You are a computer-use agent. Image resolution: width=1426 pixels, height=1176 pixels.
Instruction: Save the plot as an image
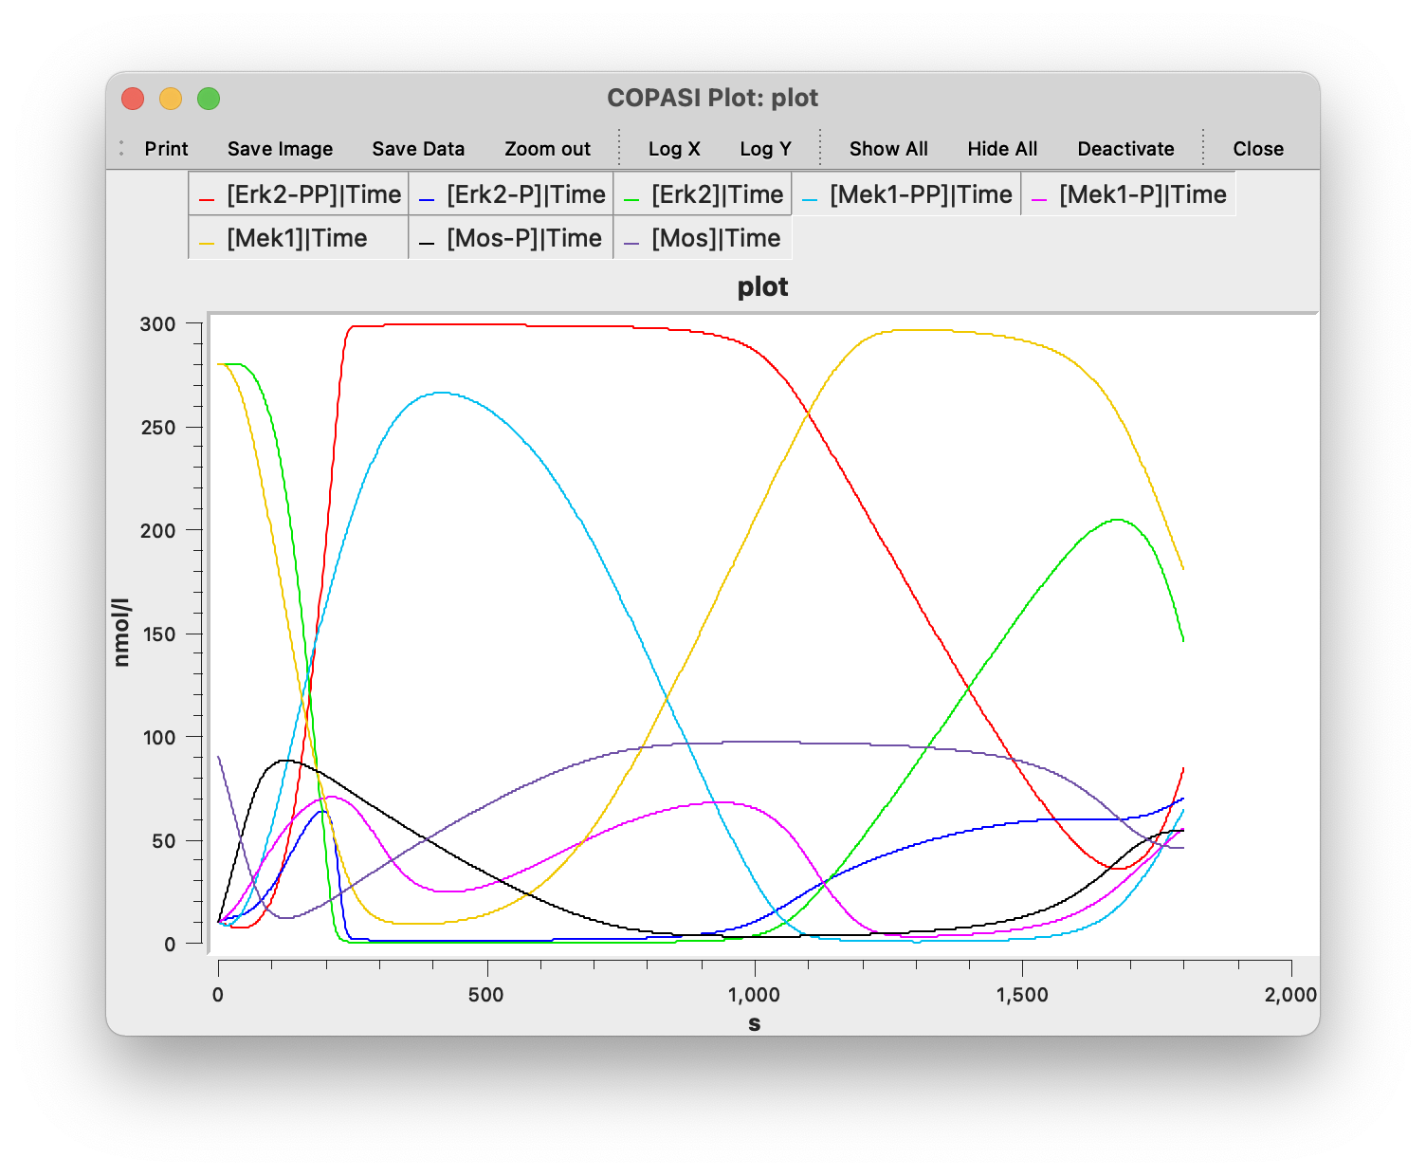pyautogui.click(x=280, y=149)
